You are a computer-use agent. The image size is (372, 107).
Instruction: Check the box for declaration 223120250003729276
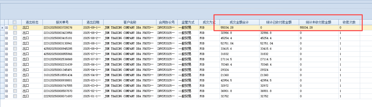pyautogui.click(x=15, y=27)
